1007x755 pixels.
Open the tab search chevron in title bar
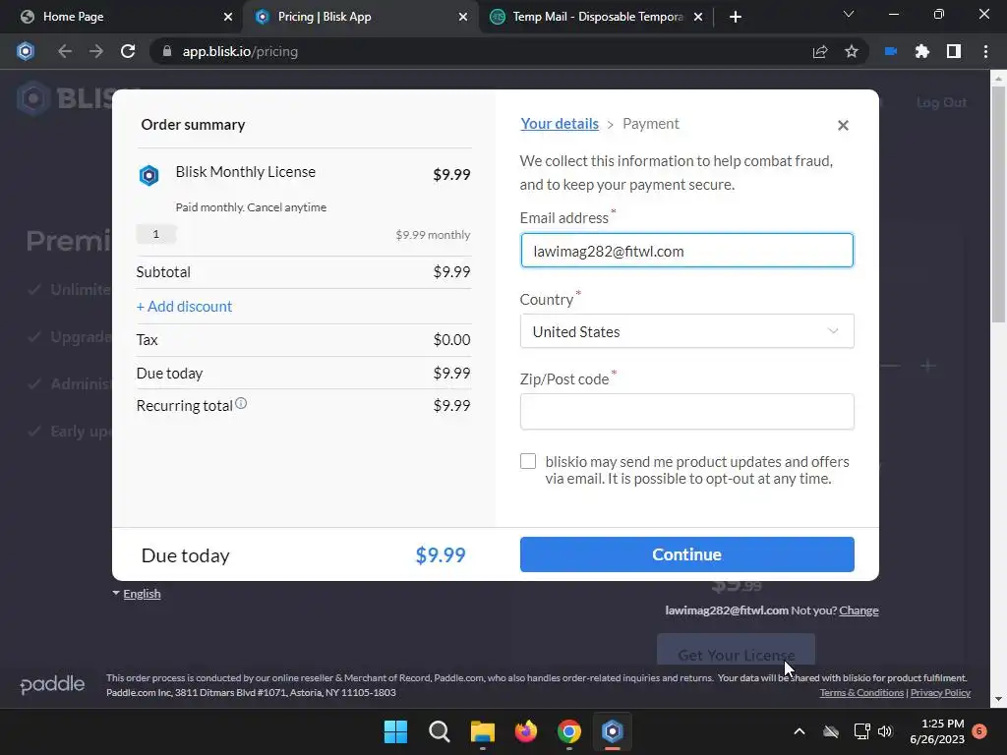click(849, 14)
